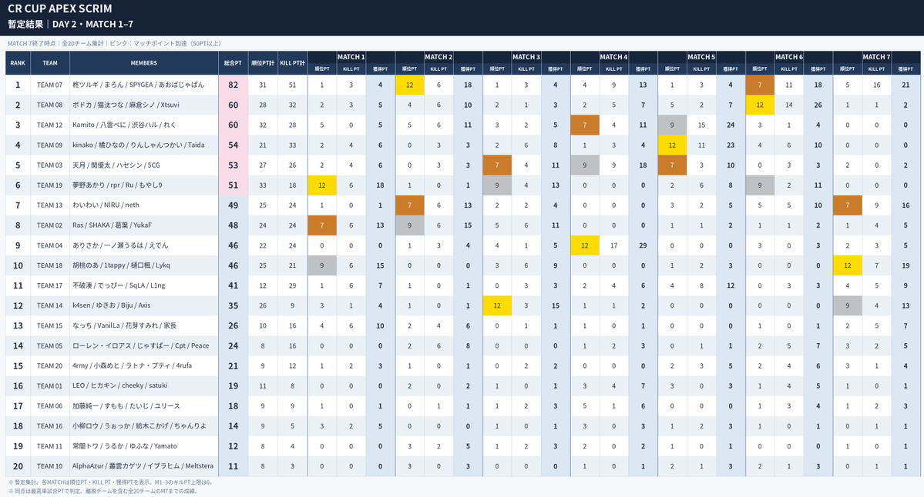Click TEAM 14's total score 35
This screenshot has height=497, width=924.
[234, 305]
